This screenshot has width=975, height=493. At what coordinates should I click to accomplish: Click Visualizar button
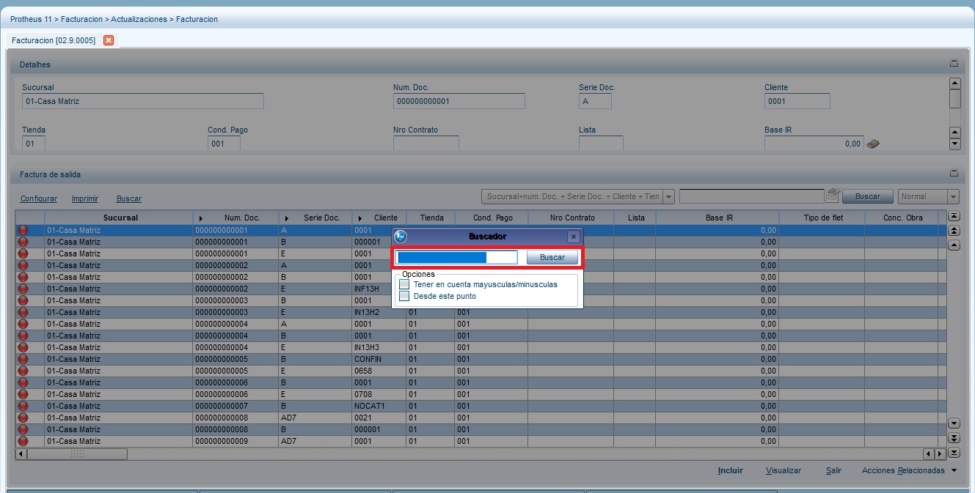click(x=784, y=470)
